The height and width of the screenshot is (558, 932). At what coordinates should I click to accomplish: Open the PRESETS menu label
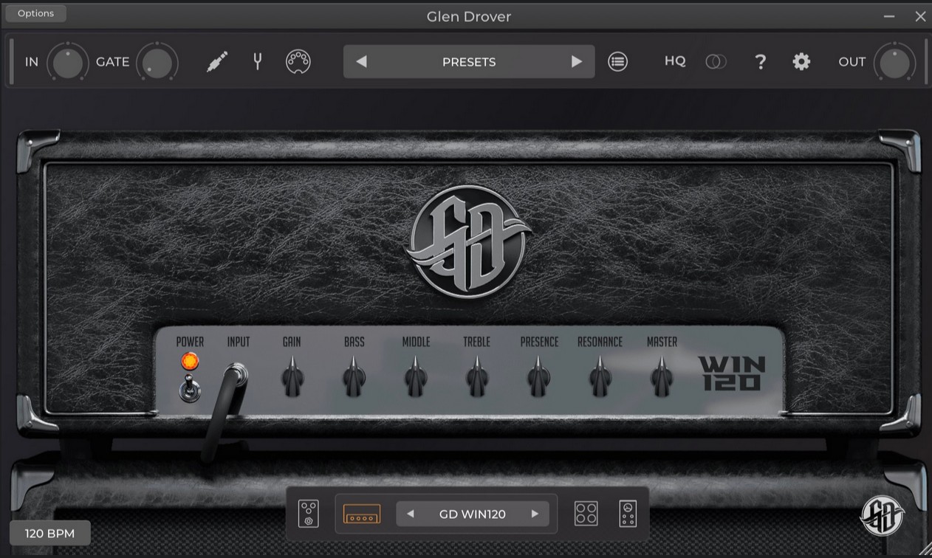(469, 62)
